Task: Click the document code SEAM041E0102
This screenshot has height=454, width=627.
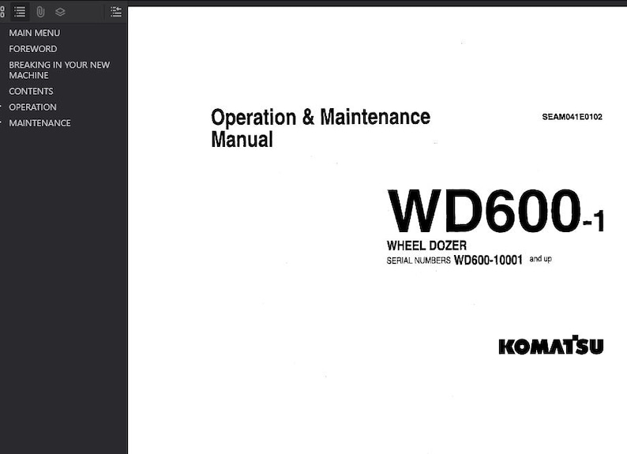Action: pyautogui.click(x=572, y=117)
